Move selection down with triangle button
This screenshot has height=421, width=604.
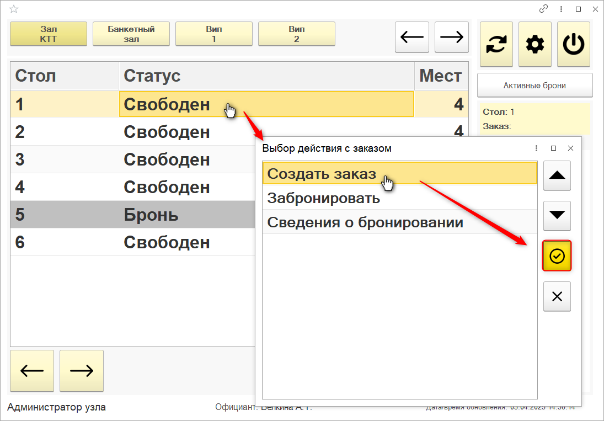[557, 216]
